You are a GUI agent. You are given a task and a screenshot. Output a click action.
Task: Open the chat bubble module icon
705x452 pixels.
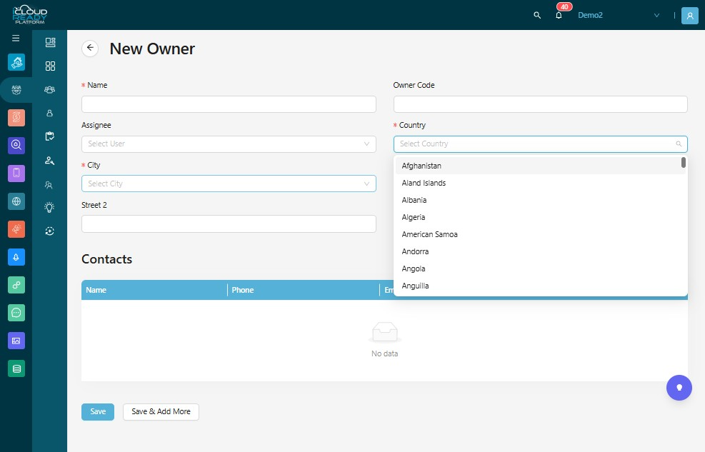point(16,313)
